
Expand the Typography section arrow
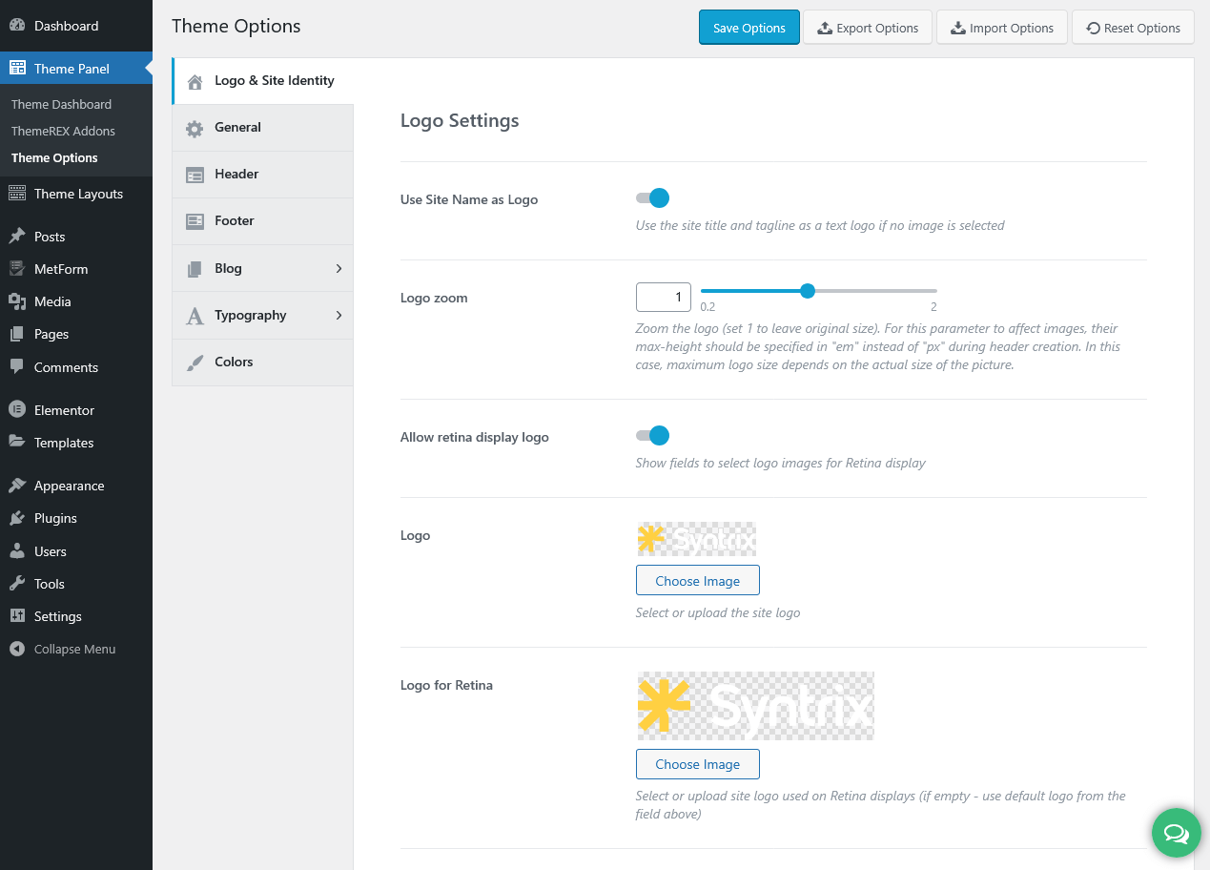(338, 316)
